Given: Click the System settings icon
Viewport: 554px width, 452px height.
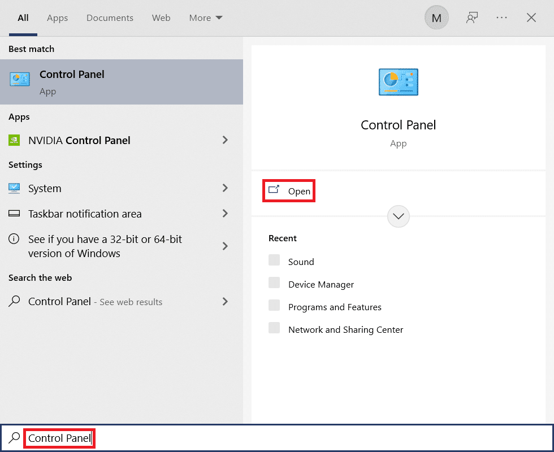Looking at the screenshot, I should coord(14,188).
